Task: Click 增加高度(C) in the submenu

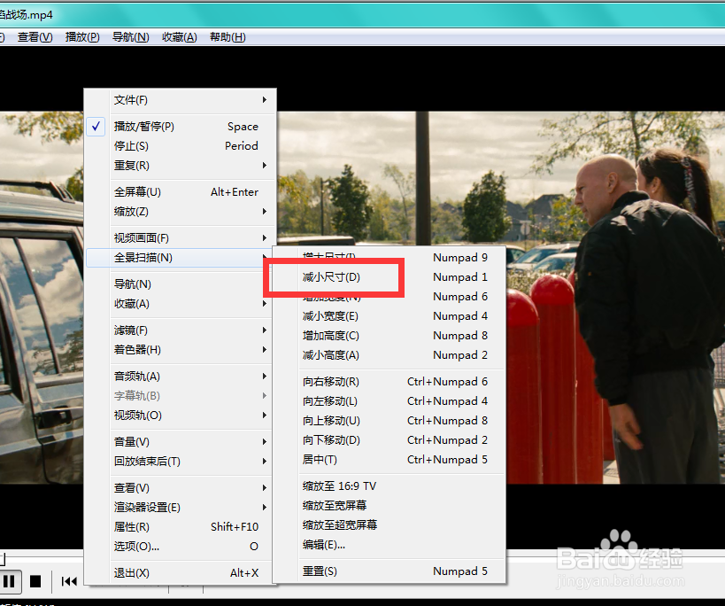Action: click(x=389, y=336)
